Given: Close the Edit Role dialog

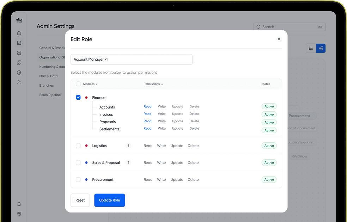Looking at the screenshot, I should pyautogui.click(x=279, y=39).
